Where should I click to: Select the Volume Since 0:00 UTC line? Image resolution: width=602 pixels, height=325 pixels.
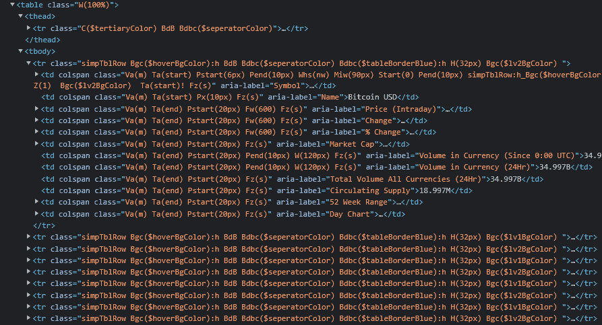point(322,155)
